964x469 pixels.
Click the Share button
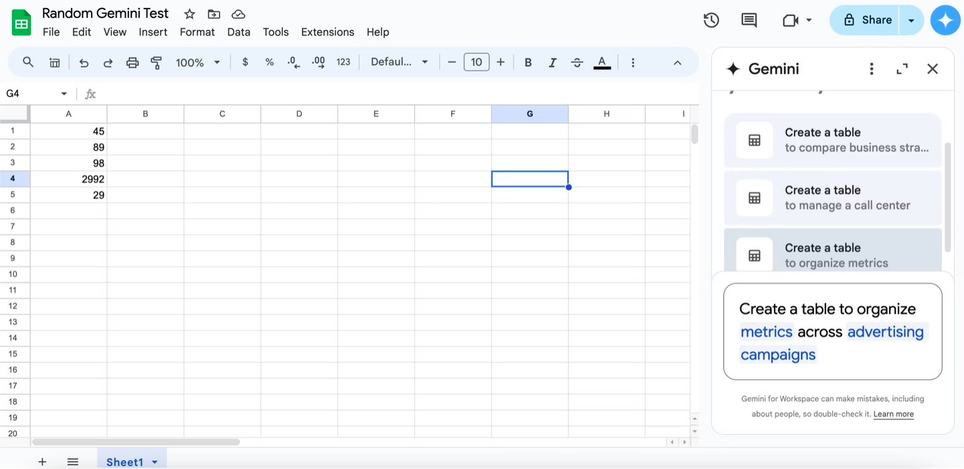(x=865, y=20)
